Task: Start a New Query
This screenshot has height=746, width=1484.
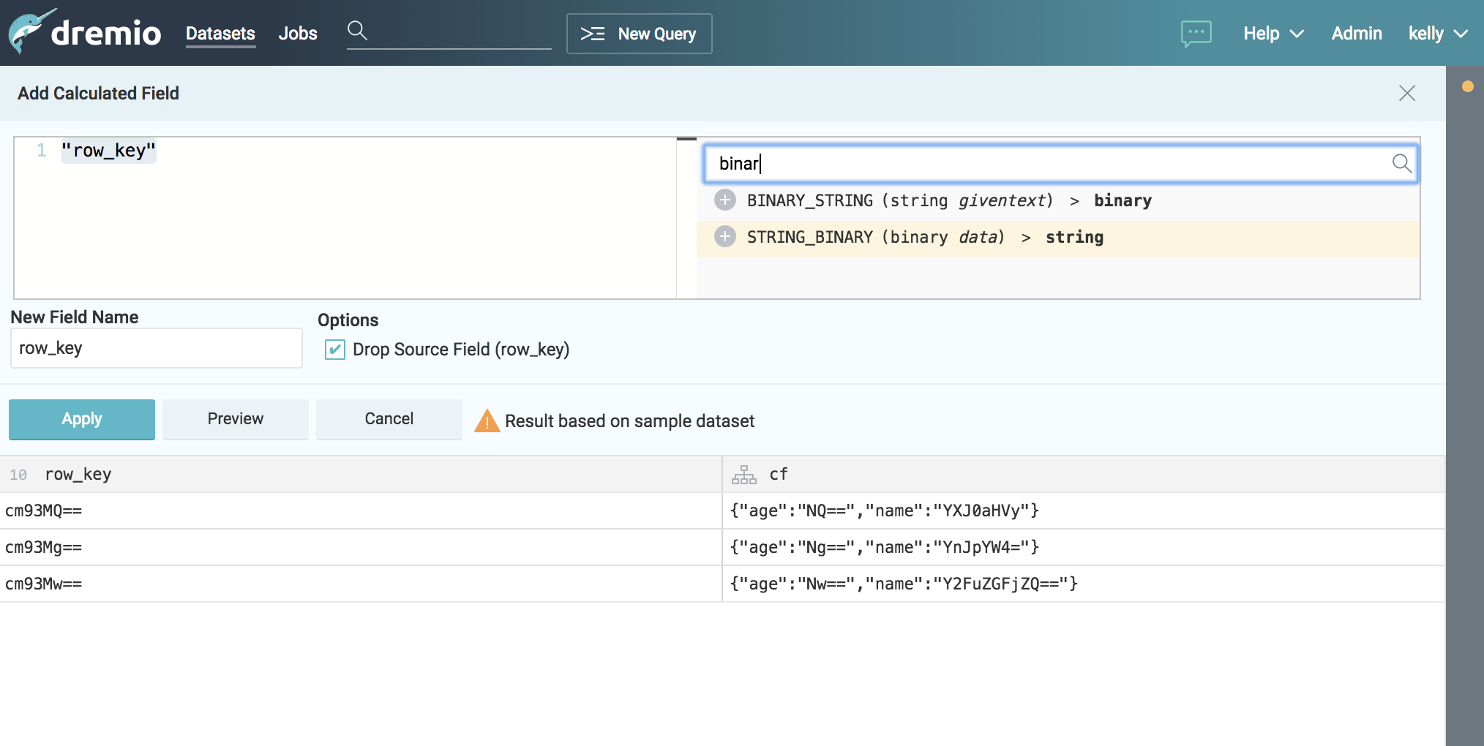Action: (639, 34)
